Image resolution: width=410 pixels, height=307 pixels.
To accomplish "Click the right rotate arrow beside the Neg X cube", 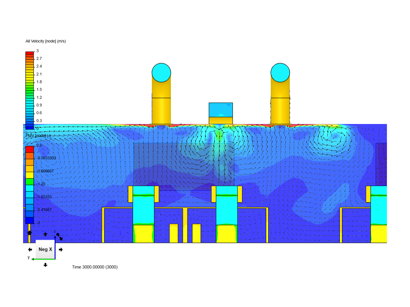I will [x=61, y=249].
